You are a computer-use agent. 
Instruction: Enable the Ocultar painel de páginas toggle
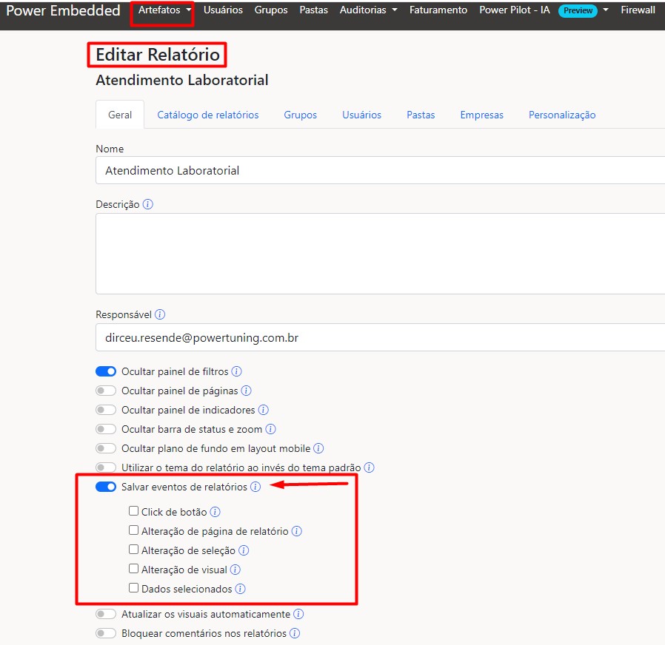coord(106,391)
